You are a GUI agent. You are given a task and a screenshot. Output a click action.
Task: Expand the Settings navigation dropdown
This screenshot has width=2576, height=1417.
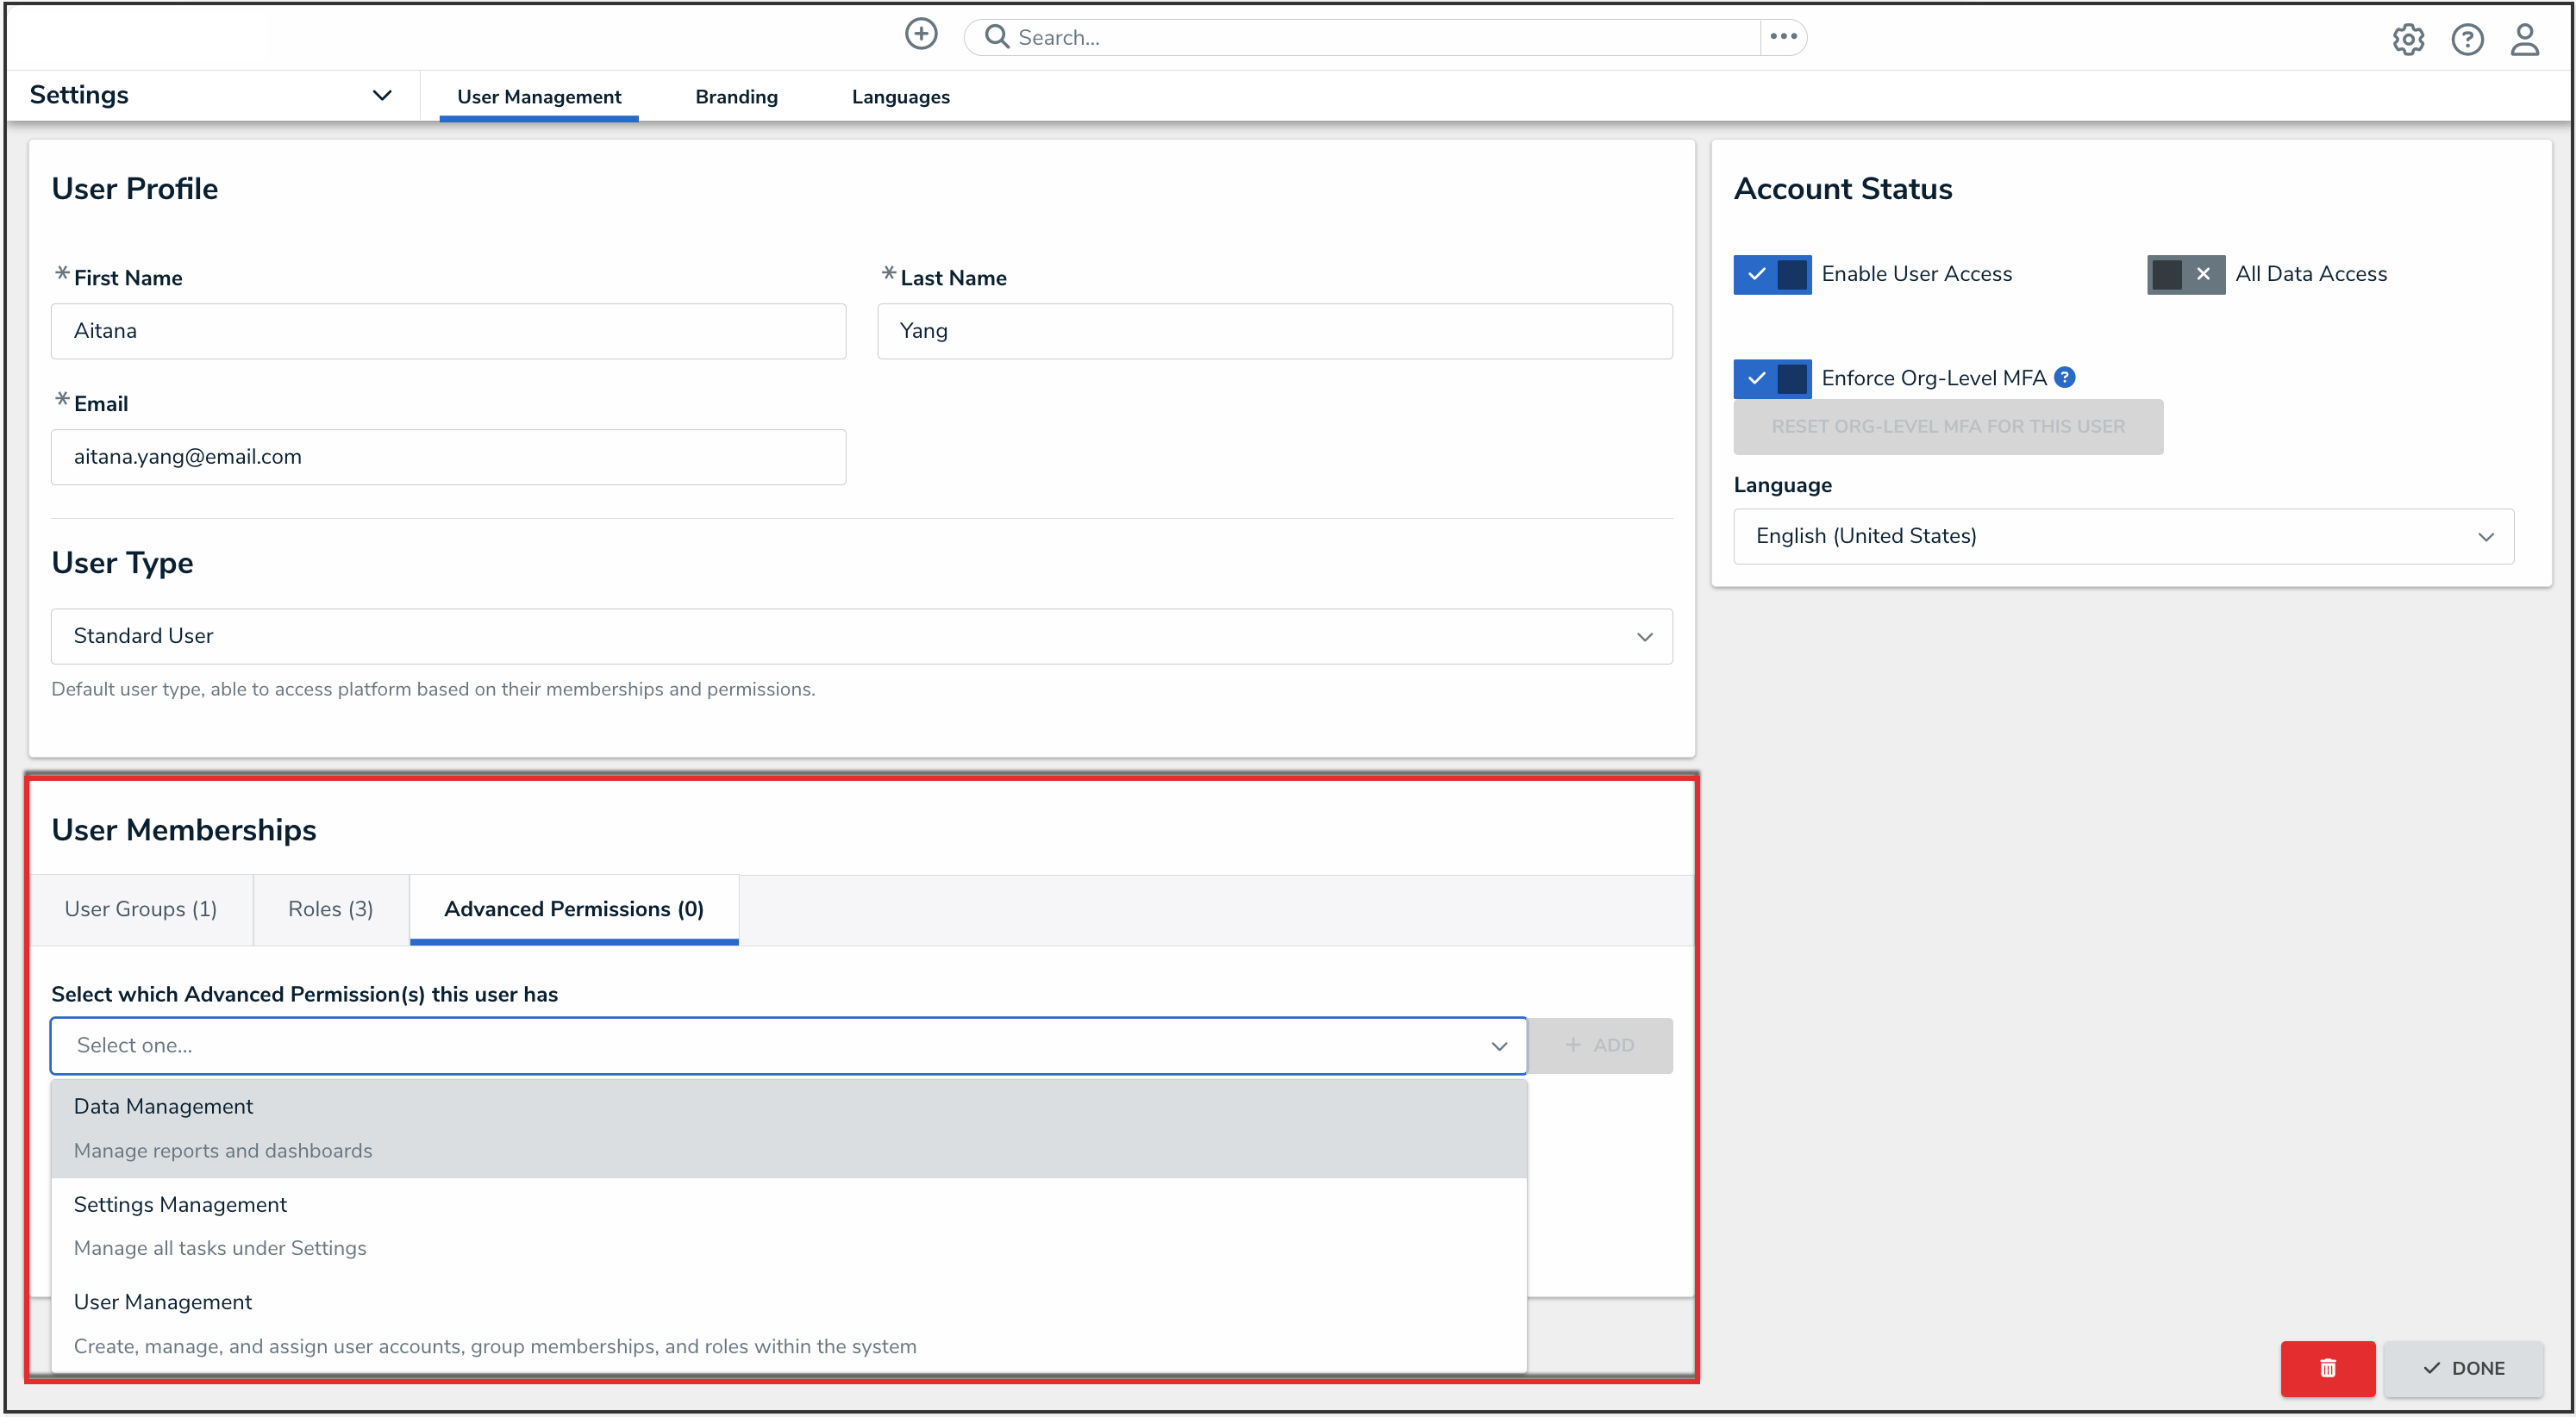381,95
